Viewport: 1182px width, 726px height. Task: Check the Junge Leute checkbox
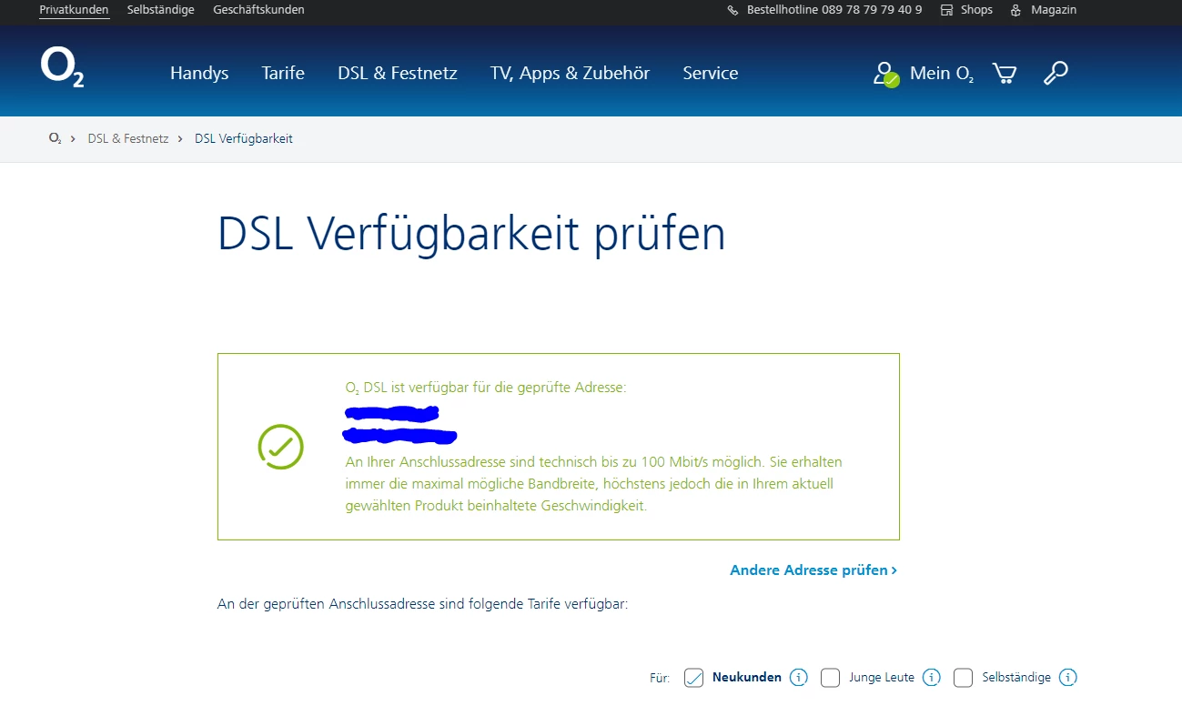830,678
